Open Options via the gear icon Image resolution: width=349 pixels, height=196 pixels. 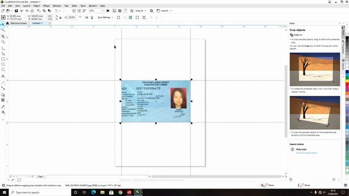[152, 11]
